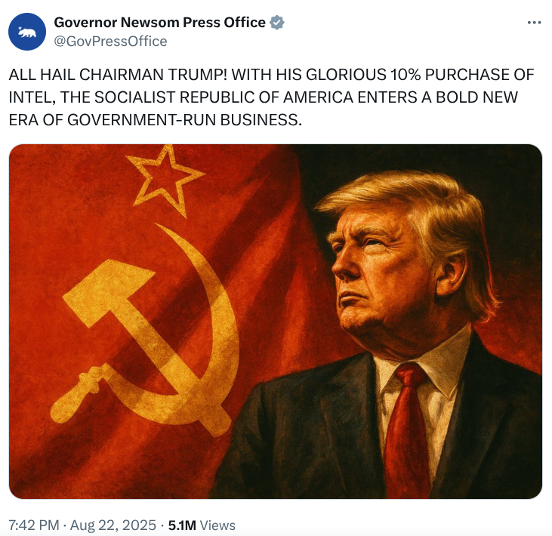The width and height of the screenshot is (552, 536).
Task: Click the verified checkmark badge
Action: [x=277, y=23]
